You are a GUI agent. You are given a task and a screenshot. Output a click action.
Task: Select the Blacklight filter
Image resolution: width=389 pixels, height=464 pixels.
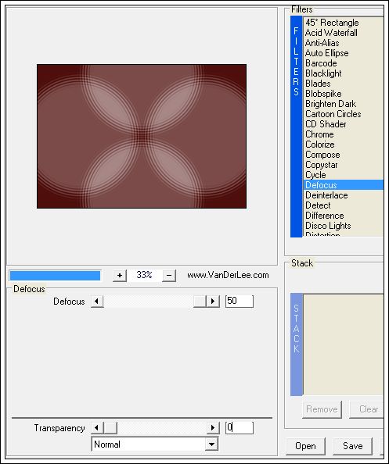pyautogui.click(x=323, y=73)
